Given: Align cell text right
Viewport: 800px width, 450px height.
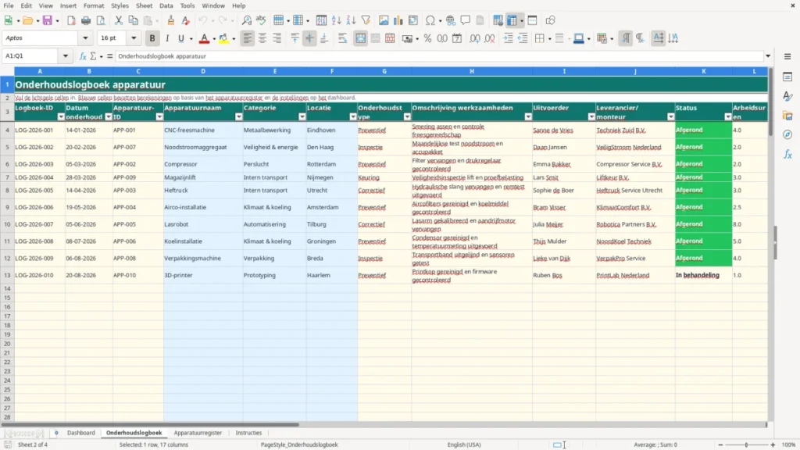Looking at the screenshot, I should 277,38.
